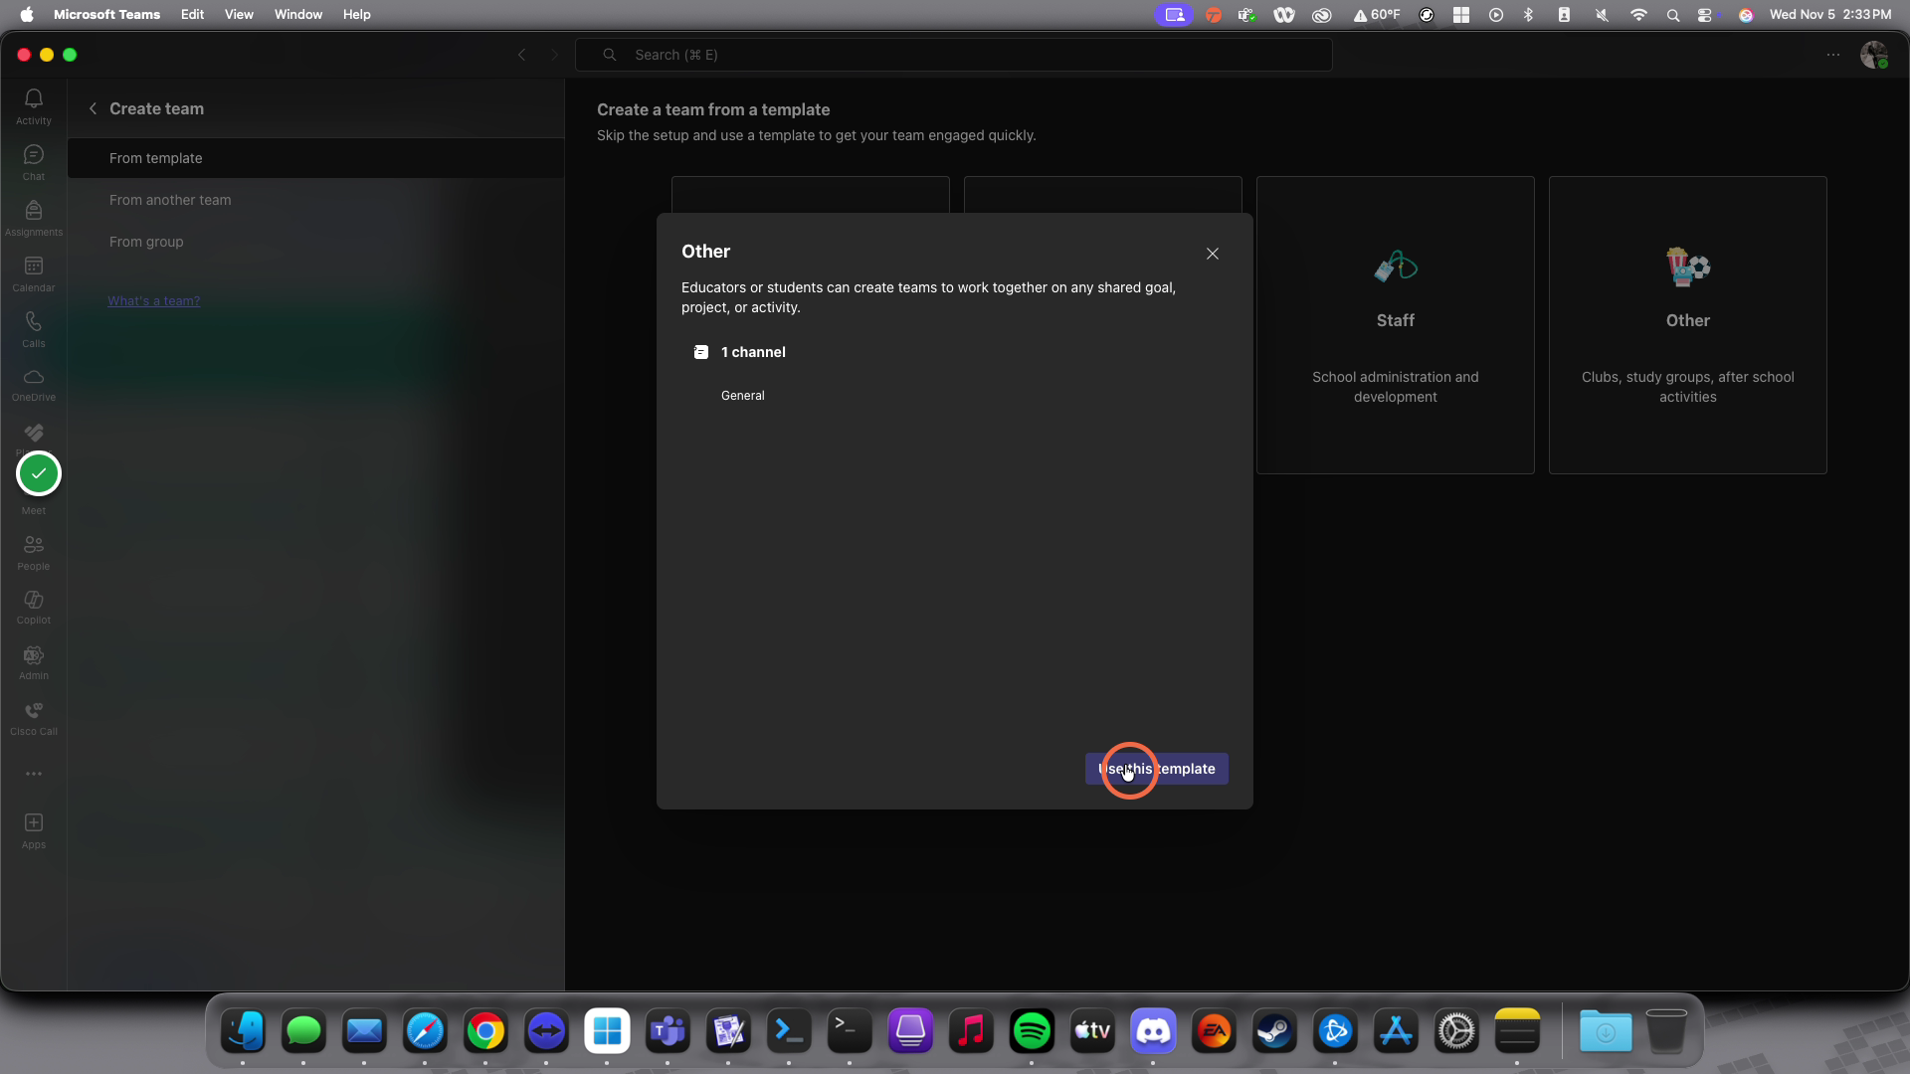This screenshot has height=1074, width=1910.
Task: Select the Staff template card
Action: [x=1396, y=325]
